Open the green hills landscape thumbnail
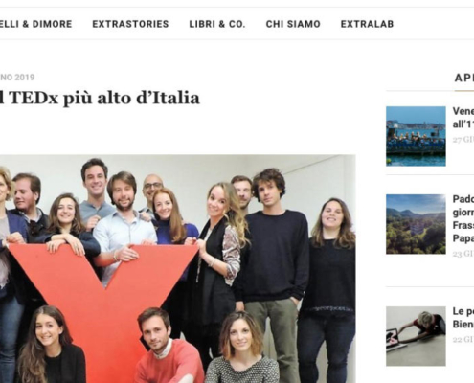474x383 pixels. click(x=416, y=224)
